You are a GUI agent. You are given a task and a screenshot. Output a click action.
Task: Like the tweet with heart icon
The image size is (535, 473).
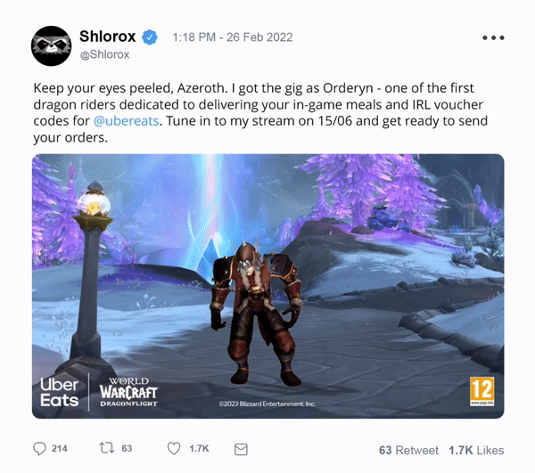coord(174,448)
